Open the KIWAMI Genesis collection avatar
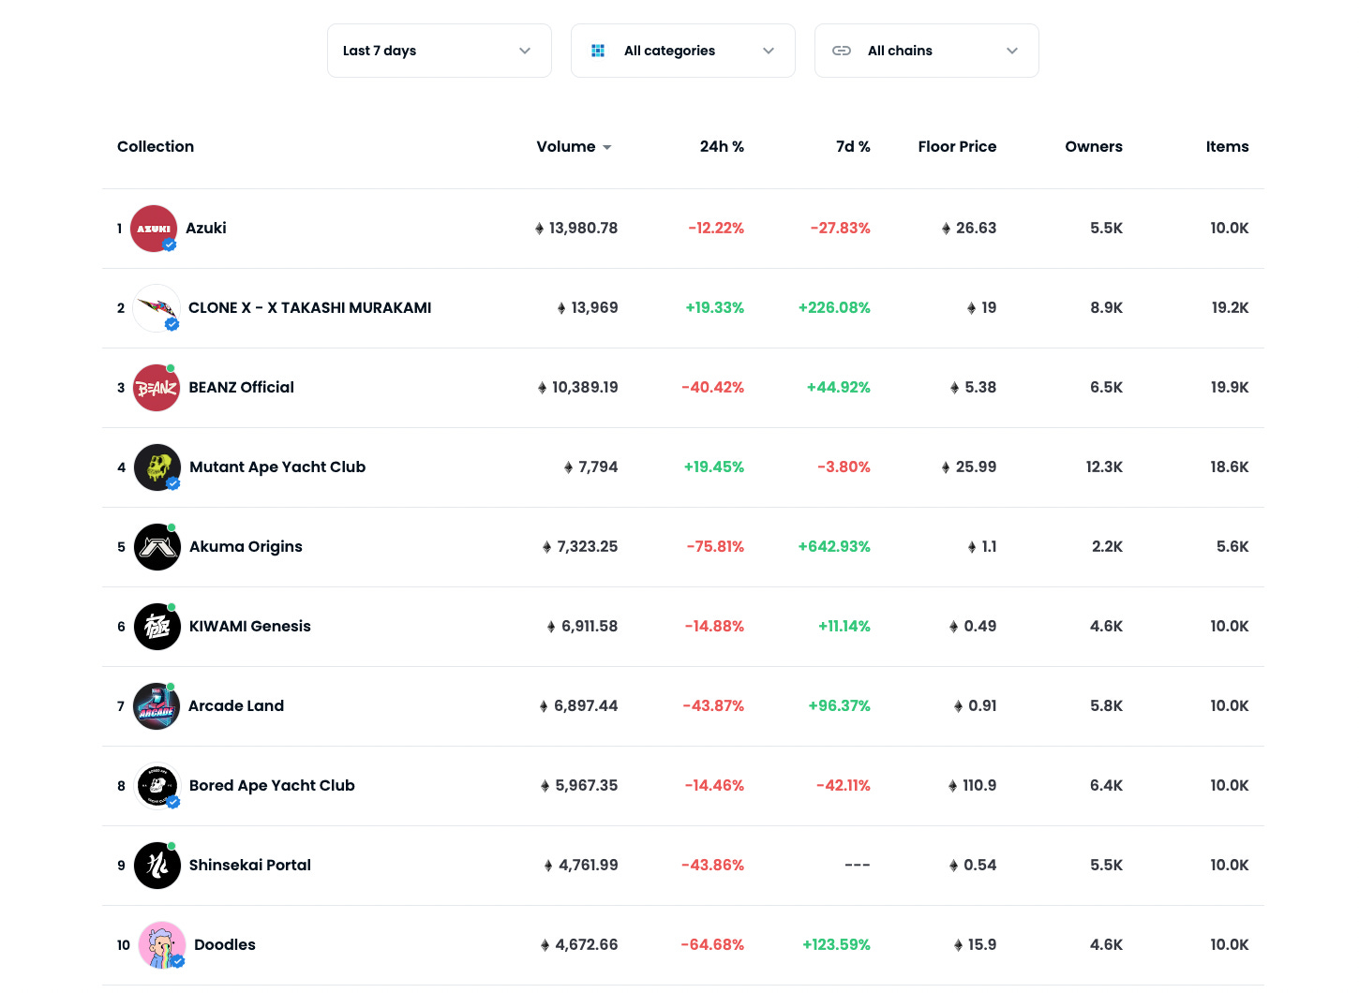Image resolution: width=1359 pixels, height=993 pixels. [x=157, y=627]
